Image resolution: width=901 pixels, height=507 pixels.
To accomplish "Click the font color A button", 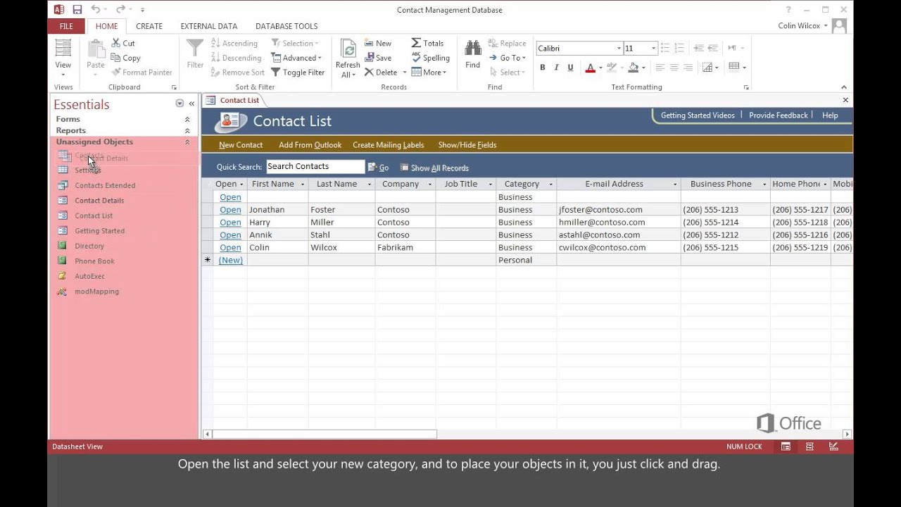I will [590, 68].
